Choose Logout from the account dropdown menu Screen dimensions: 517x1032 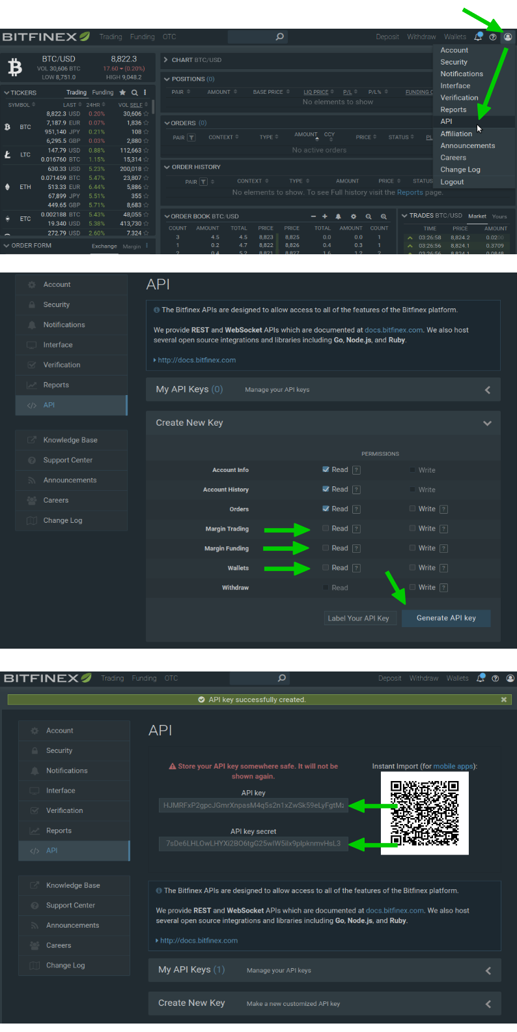point(452,182)
